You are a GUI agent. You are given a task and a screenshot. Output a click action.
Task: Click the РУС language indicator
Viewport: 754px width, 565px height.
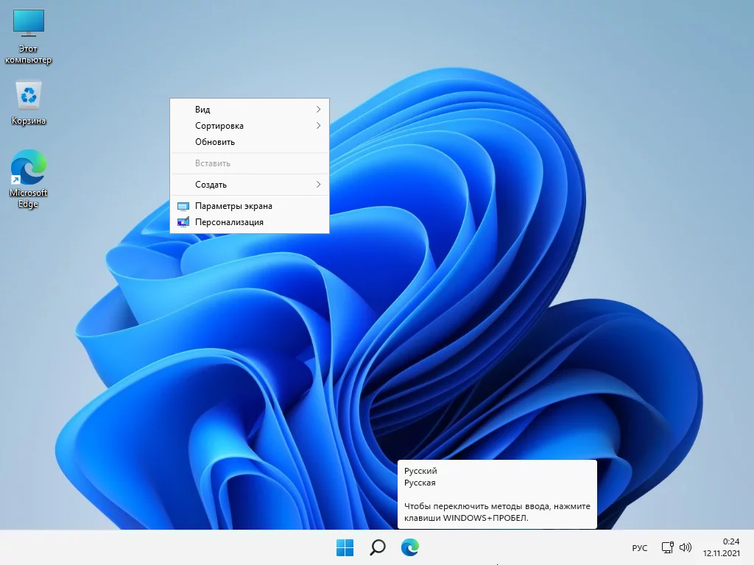[640, 548]
